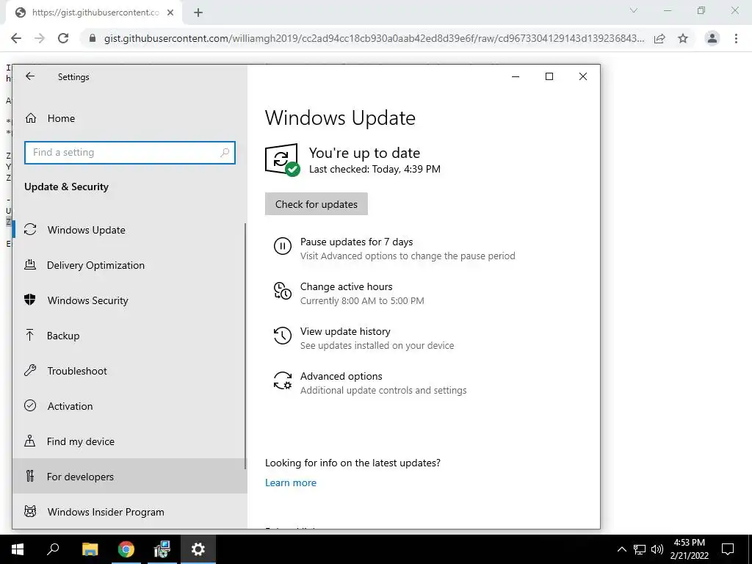752x564 pixels.
Task: Open the taskbar clock and date
Action: tap(689, 549)
